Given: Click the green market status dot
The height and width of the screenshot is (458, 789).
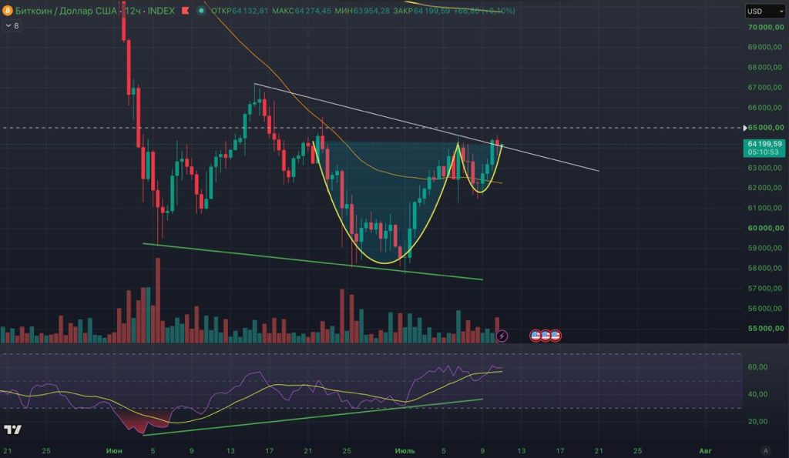Looking at the screenshot, I should pyautogui.click(x=201, y=11).
